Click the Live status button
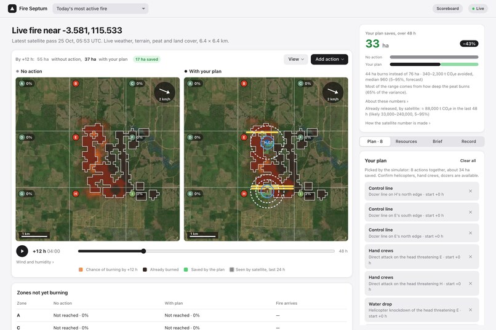 [x=478, y=9]
